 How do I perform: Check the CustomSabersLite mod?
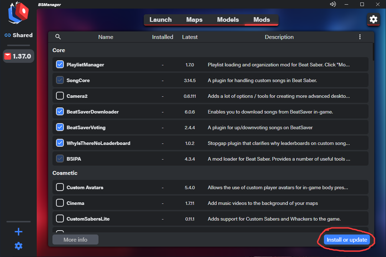(60, 218)
